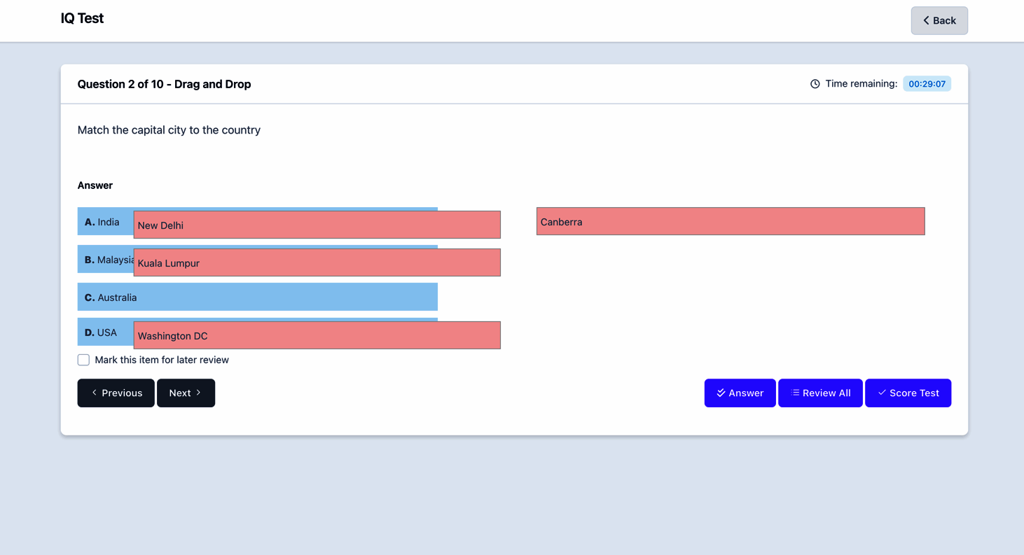
Task: Tick the Mark this item for later review checkbox
Action: tap(83, 360)
